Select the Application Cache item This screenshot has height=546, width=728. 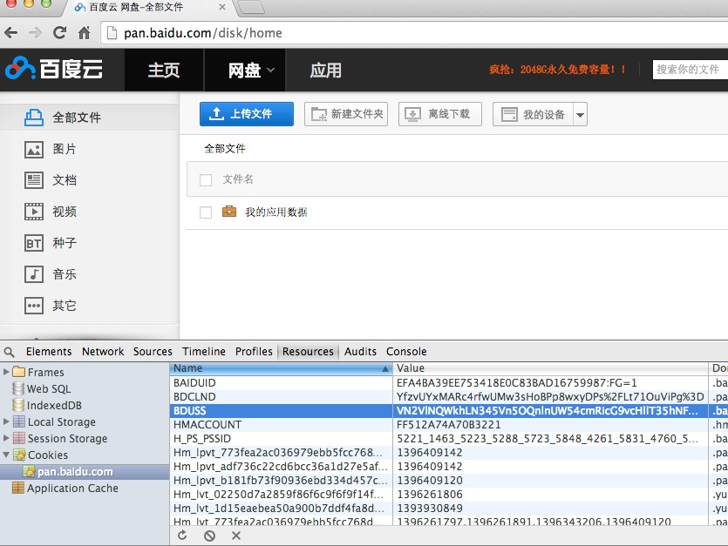65,488
